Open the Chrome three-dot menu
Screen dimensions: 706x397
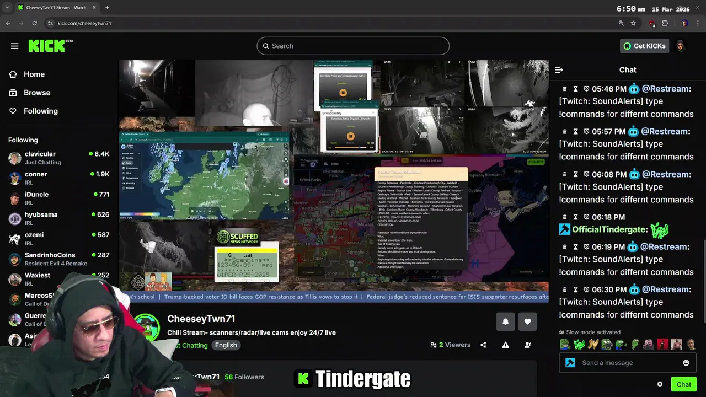(x=698, y=23)
